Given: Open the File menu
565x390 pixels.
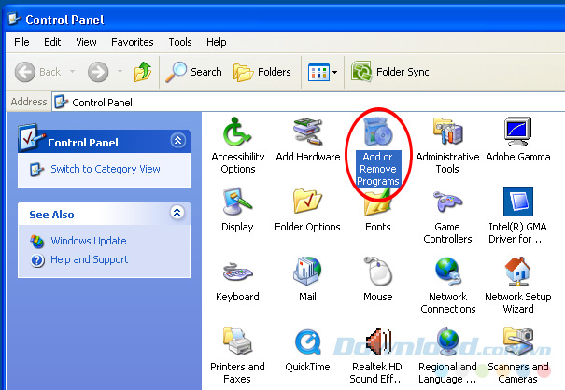Looking at the screenshot, I should coord(21,42).
